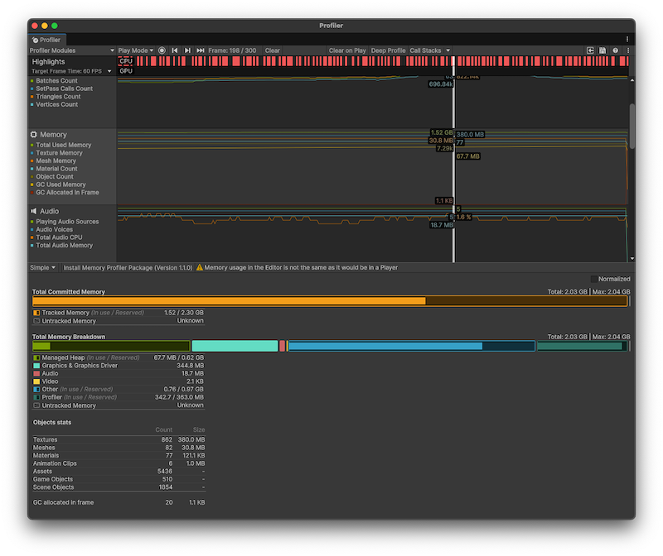This screenshot has height=556, width=663.
Task: Click the Clear button
Action: (272, 50)
